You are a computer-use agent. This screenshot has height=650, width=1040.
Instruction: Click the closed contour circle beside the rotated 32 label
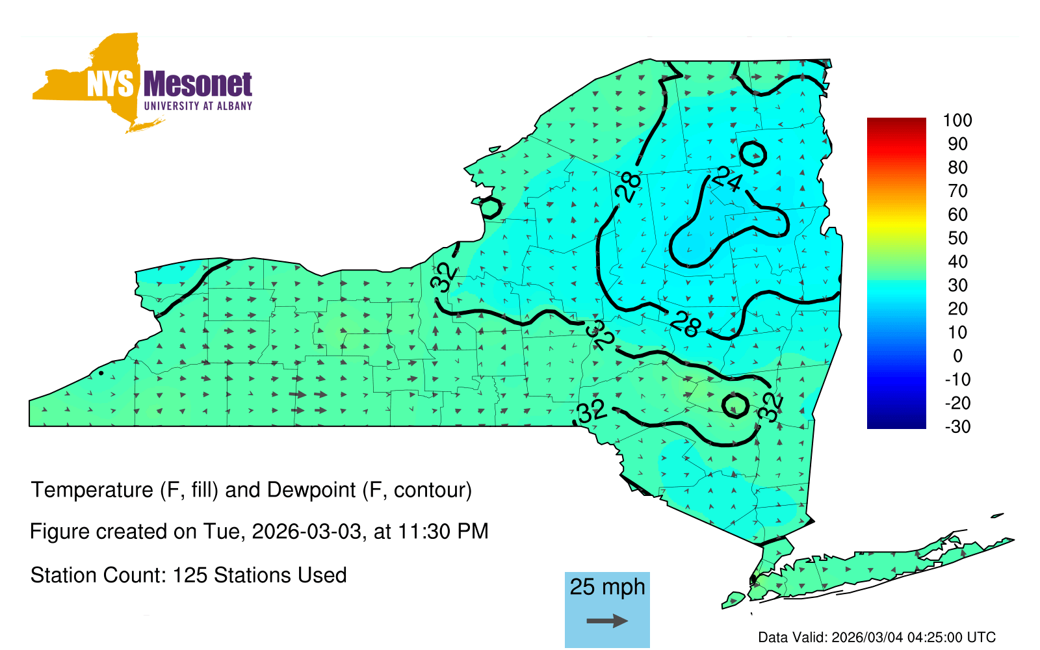click(x=736, y=405)
